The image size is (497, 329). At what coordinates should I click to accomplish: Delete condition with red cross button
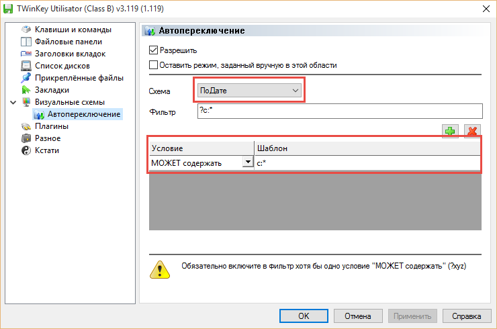472,131
